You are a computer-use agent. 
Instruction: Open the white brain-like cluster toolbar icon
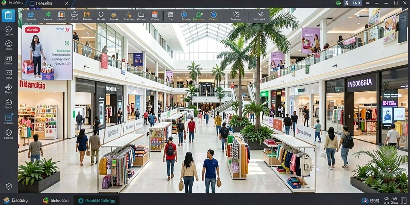pyautogui.click(x=236, y=14)
